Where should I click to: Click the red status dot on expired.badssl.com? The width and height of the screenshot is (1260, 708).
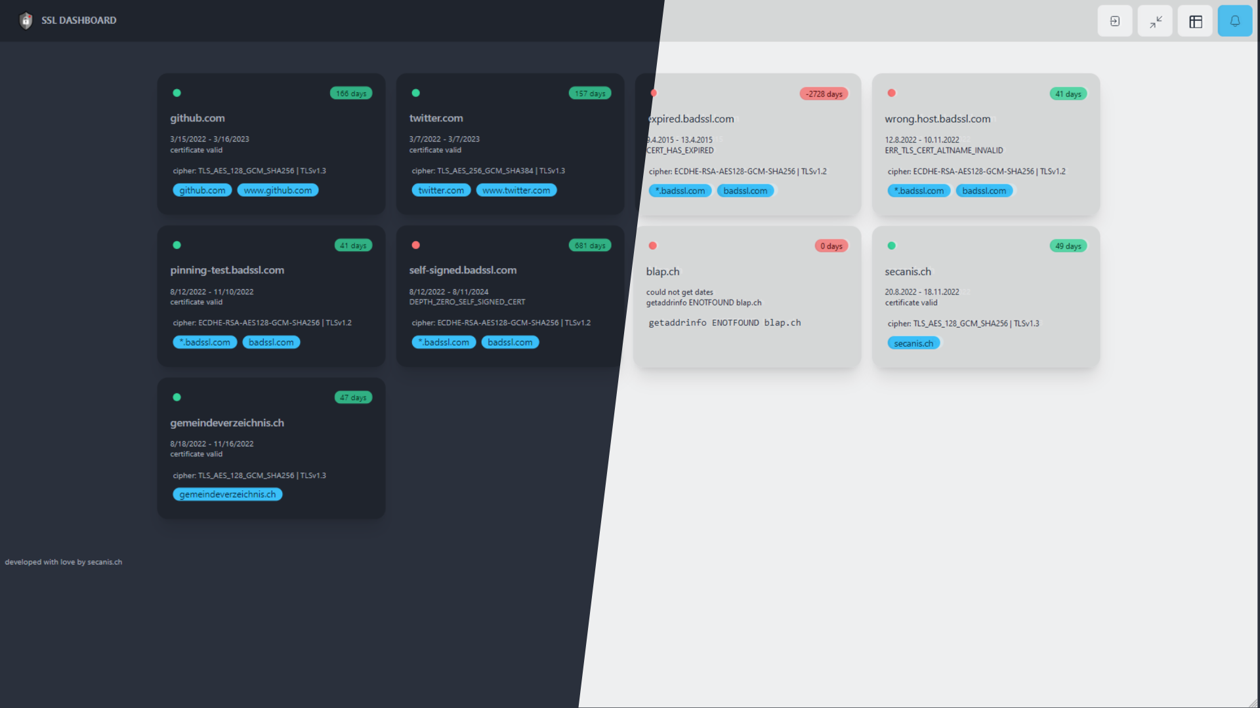point(653,93)
